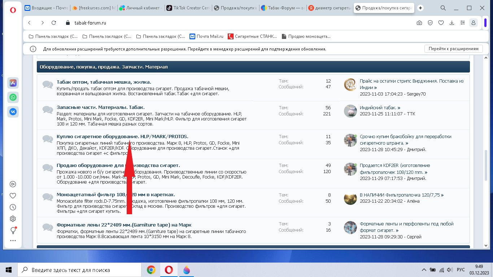493x277 pixels.
Task: Click the snapshot camera icon
Action: click(x=419, y=23)
